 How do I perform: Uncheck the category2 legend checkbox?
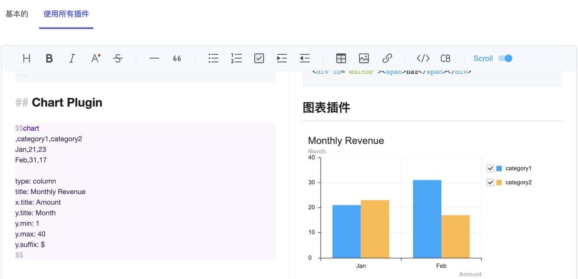(490, 182)
